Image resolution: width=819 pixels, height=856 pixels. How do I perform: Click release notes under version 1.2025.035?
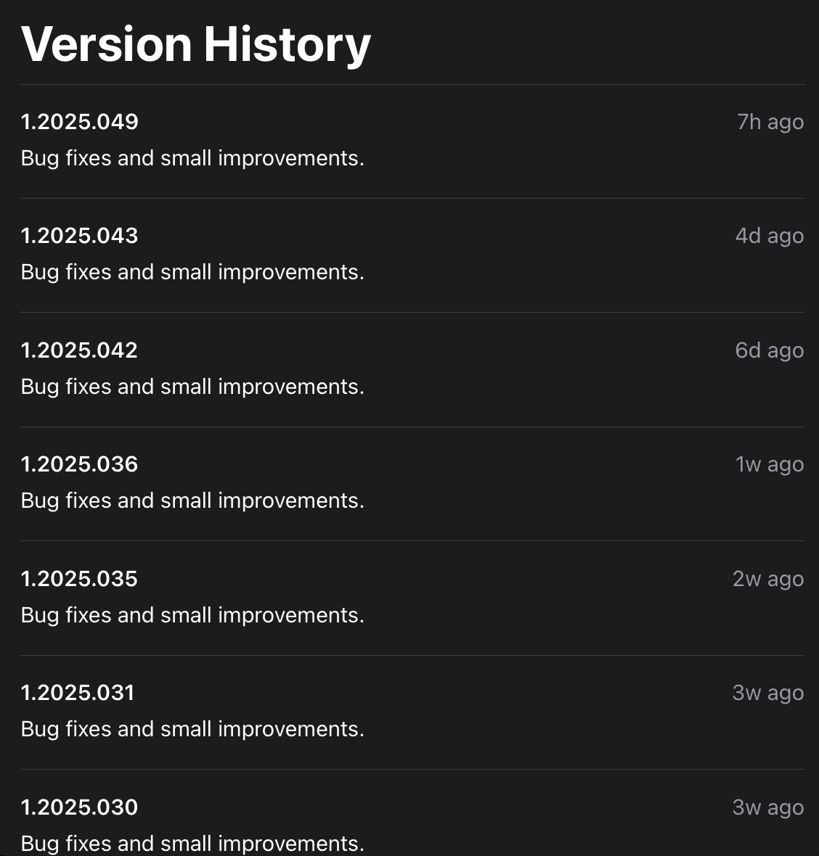192,615
